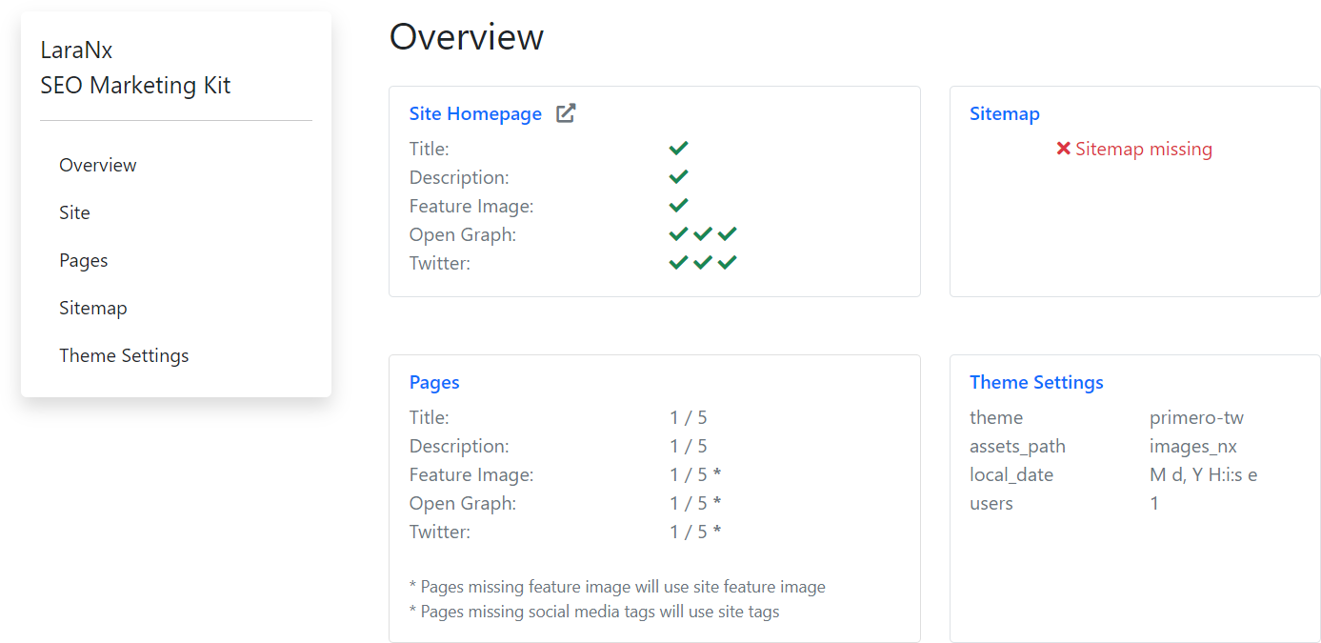Open Sitemap from the sidebar menu
Image resolution: width=1321 pixels, height=643 pixels.
[93, 308]
